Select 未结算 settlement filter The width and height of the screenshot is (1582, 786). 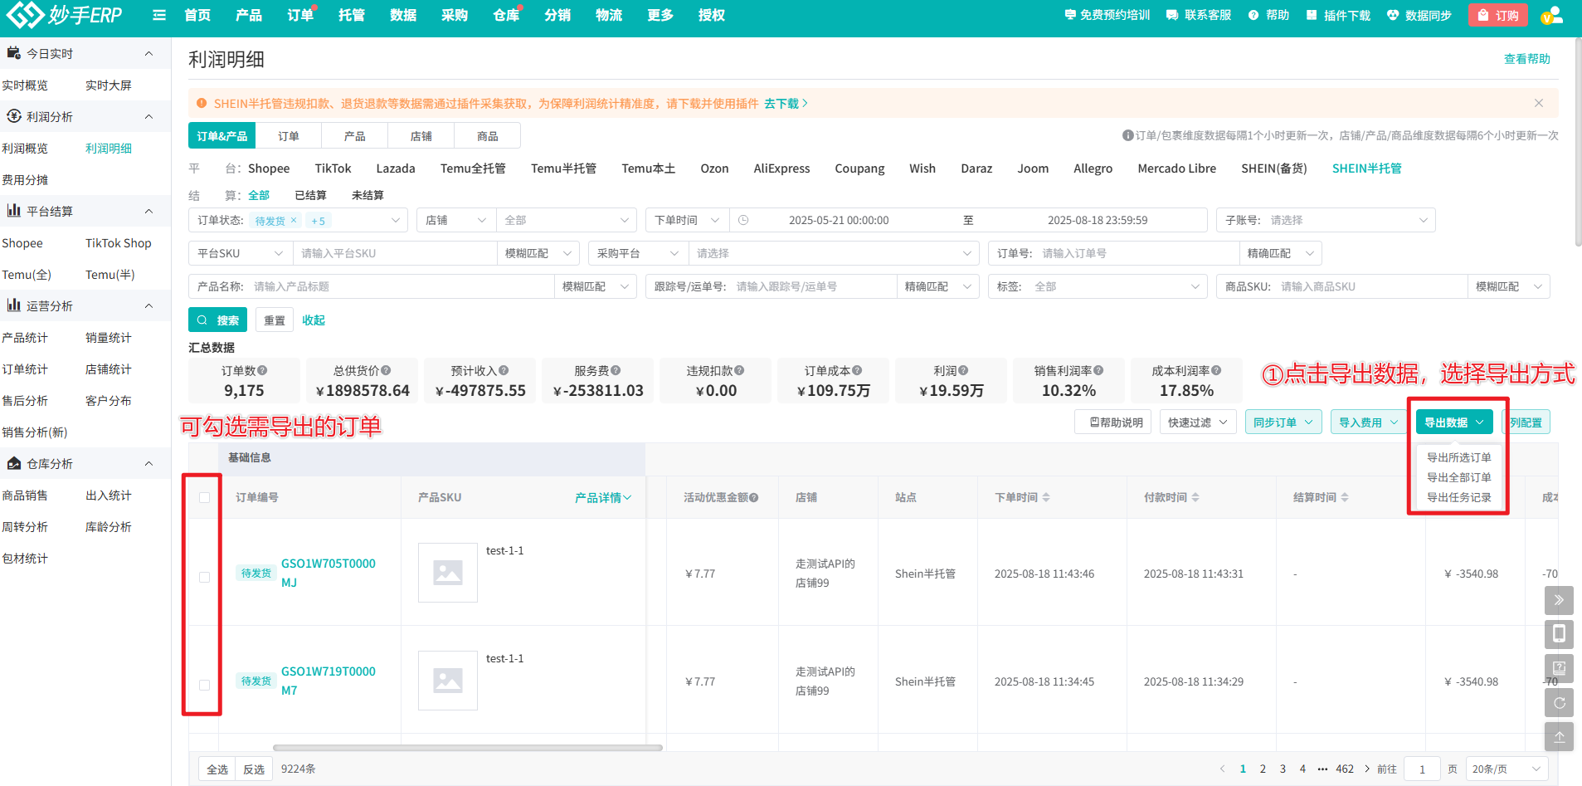click(368, 195)
